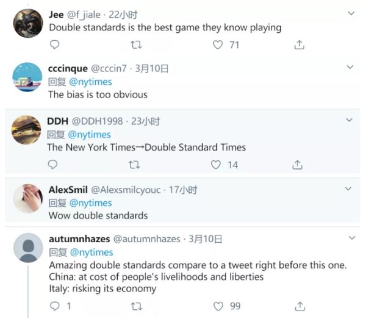This screenshot has width=366, height=319.
Task: View DDH's profile avatar
Action: pos(26,130)
